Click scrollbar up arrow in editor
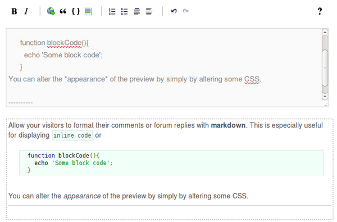337x222 pixels. 325,32
